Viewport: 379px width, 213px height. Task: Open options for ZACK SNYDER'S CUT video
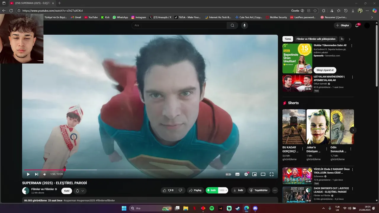(352, 189)
